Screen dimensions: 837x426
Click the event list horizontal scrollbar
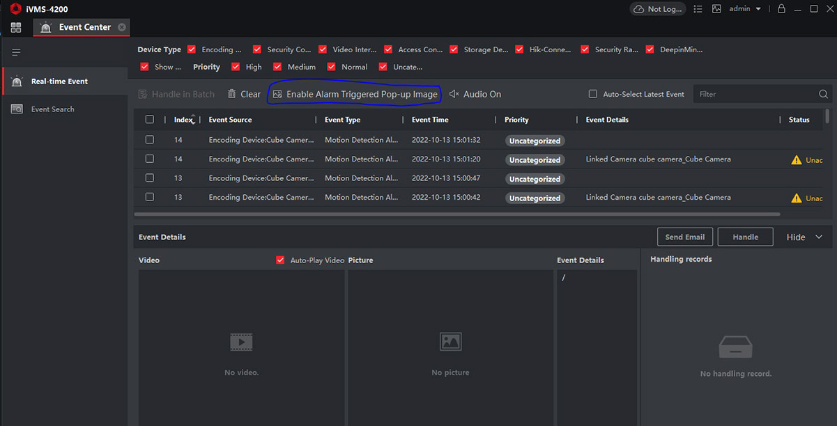tap(456, 214)
